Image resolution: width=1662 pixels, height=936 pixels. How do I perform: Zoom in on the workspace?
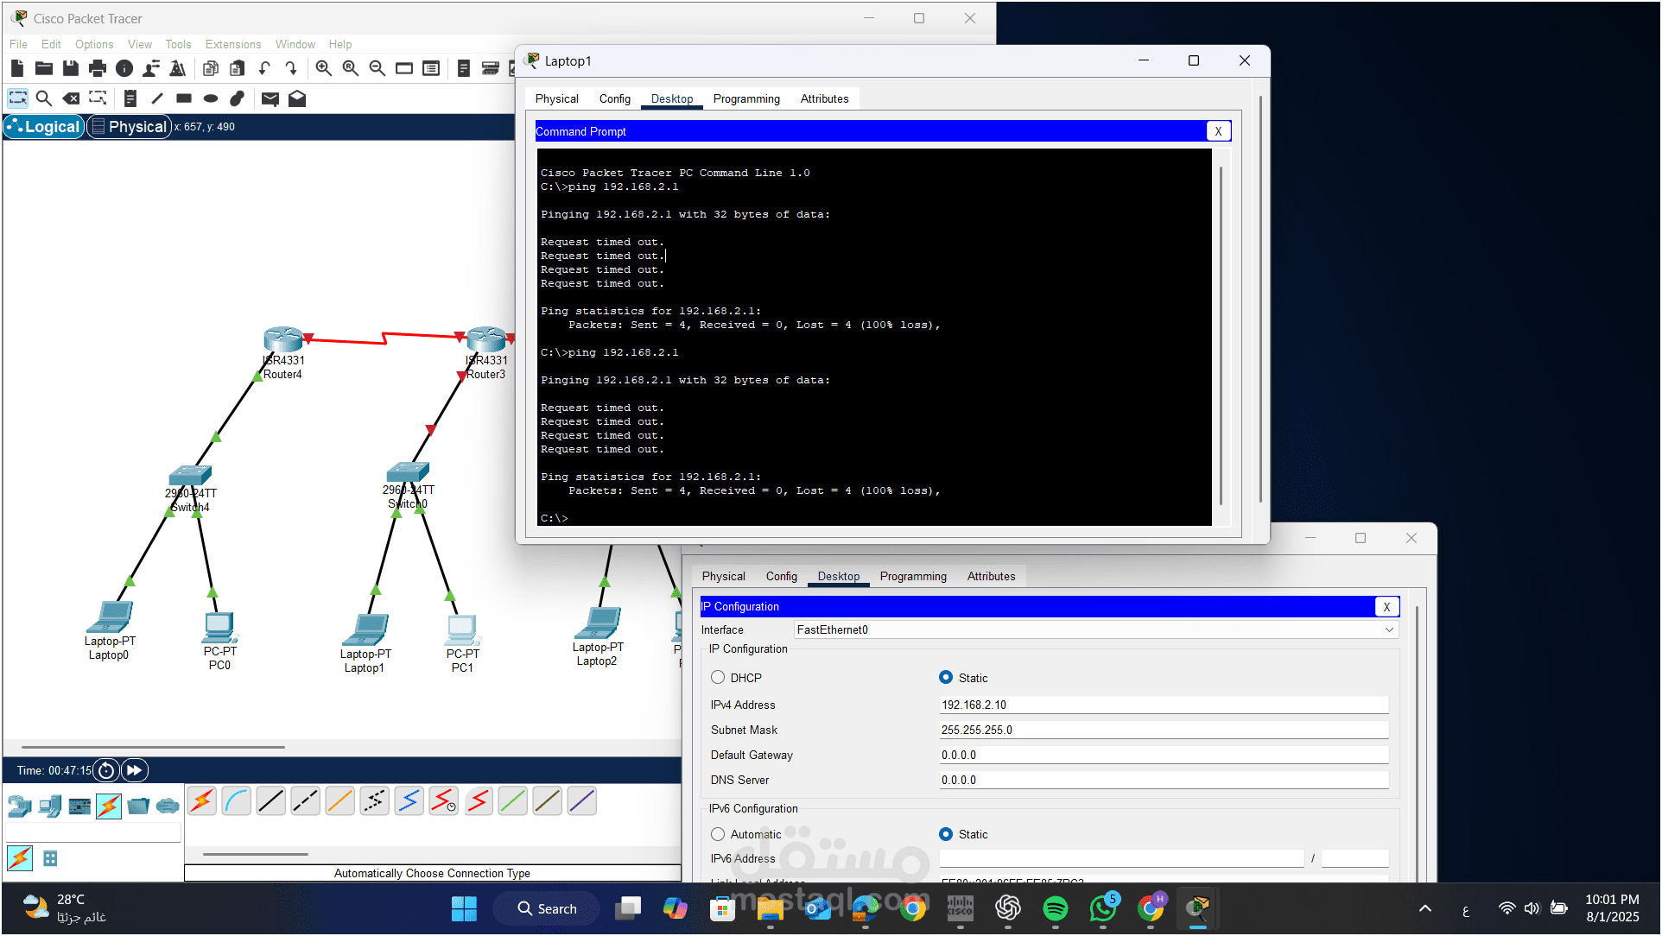point(324,68)
